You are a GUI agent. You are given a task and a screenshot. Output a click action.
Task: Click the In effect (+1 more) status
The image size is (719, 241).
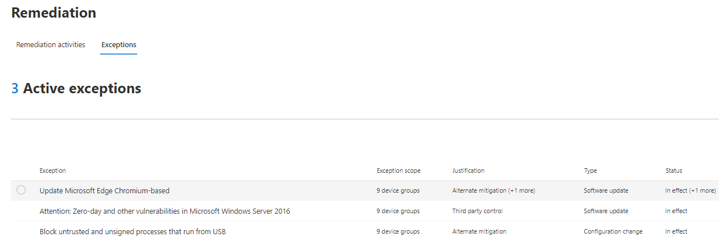pyautogui.click(x=691, y=190)
